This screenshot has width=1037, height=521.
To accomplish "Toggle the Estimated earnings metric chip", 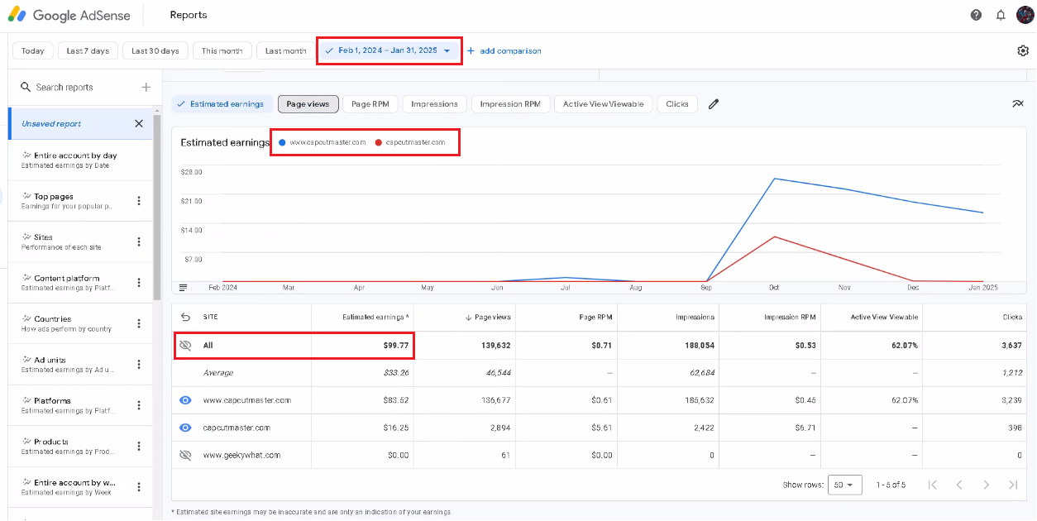I will 221,104.
